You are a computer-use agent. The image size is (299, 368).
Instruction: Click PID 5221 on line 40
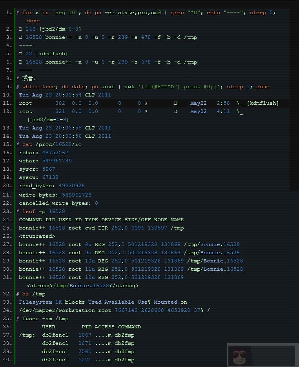[x=85, y=360]
